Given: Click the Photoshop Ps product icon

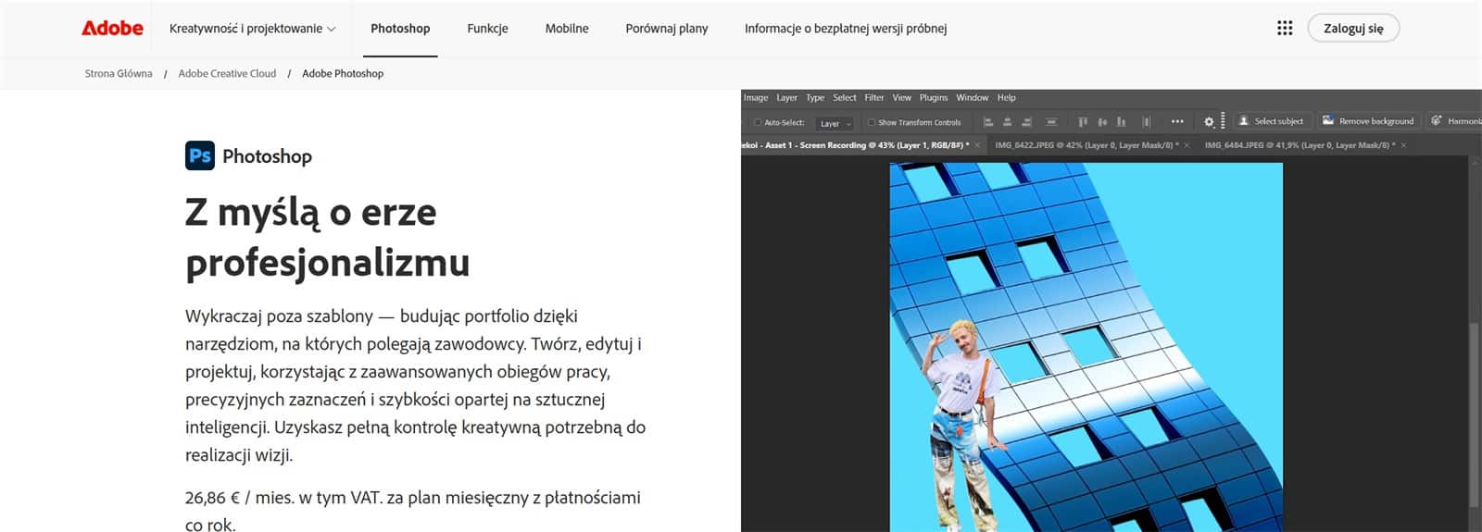Looking at the screenshot, I should (x=200, y=155).
